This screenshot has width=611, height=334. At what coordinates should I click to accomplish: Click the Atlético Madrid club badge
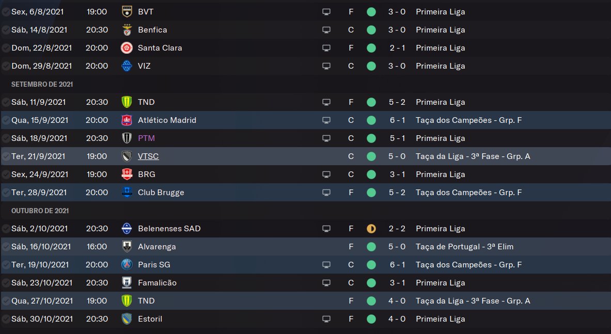[x=127, y=120]
